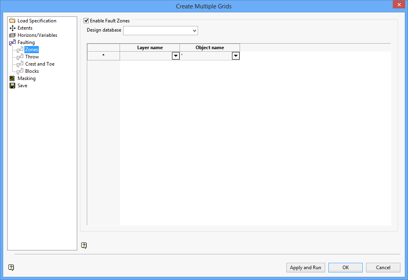Screen dimensions: 408x280
Task: Click the Load Specification folder icon
Action: [12, 20]
